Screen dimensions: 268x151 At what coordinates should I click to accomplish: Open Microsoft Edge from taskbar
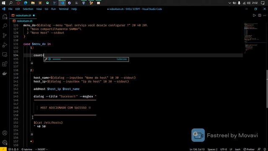pos(26,3)
